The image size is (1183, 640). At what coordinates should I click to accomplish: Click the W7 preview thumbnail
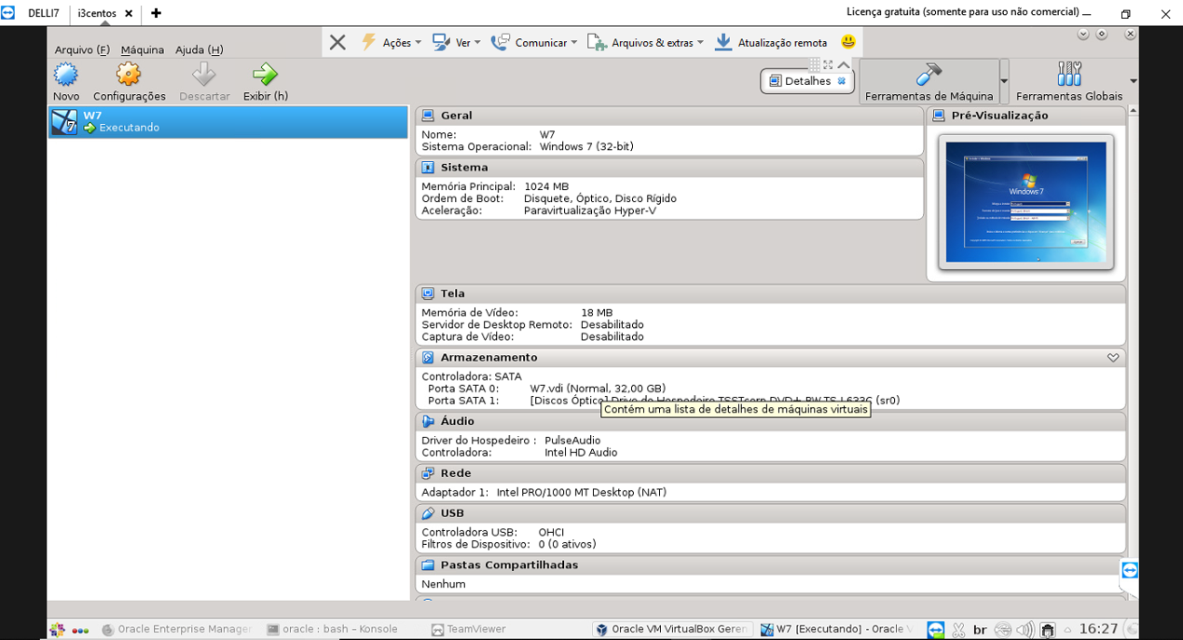pos(1025,203)
